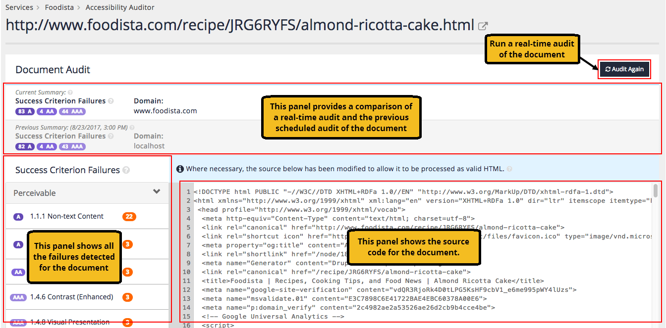This screenshot has height=328, width=666.
Task: Click the 43 AAA badge in Previous Summary
Action: click(x=72, y=146)
